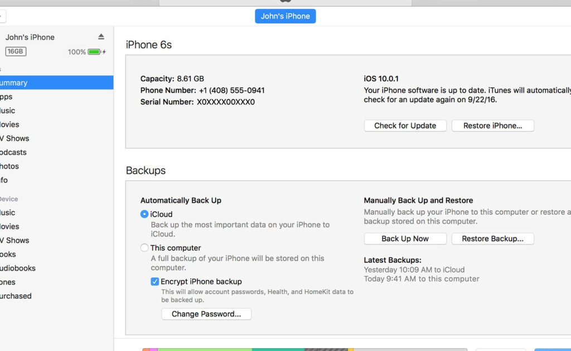Viewport: 571px width, 351px height.
Task: Toggle the Encrypt iPhone backup checkbox
Action: [155, 281]
